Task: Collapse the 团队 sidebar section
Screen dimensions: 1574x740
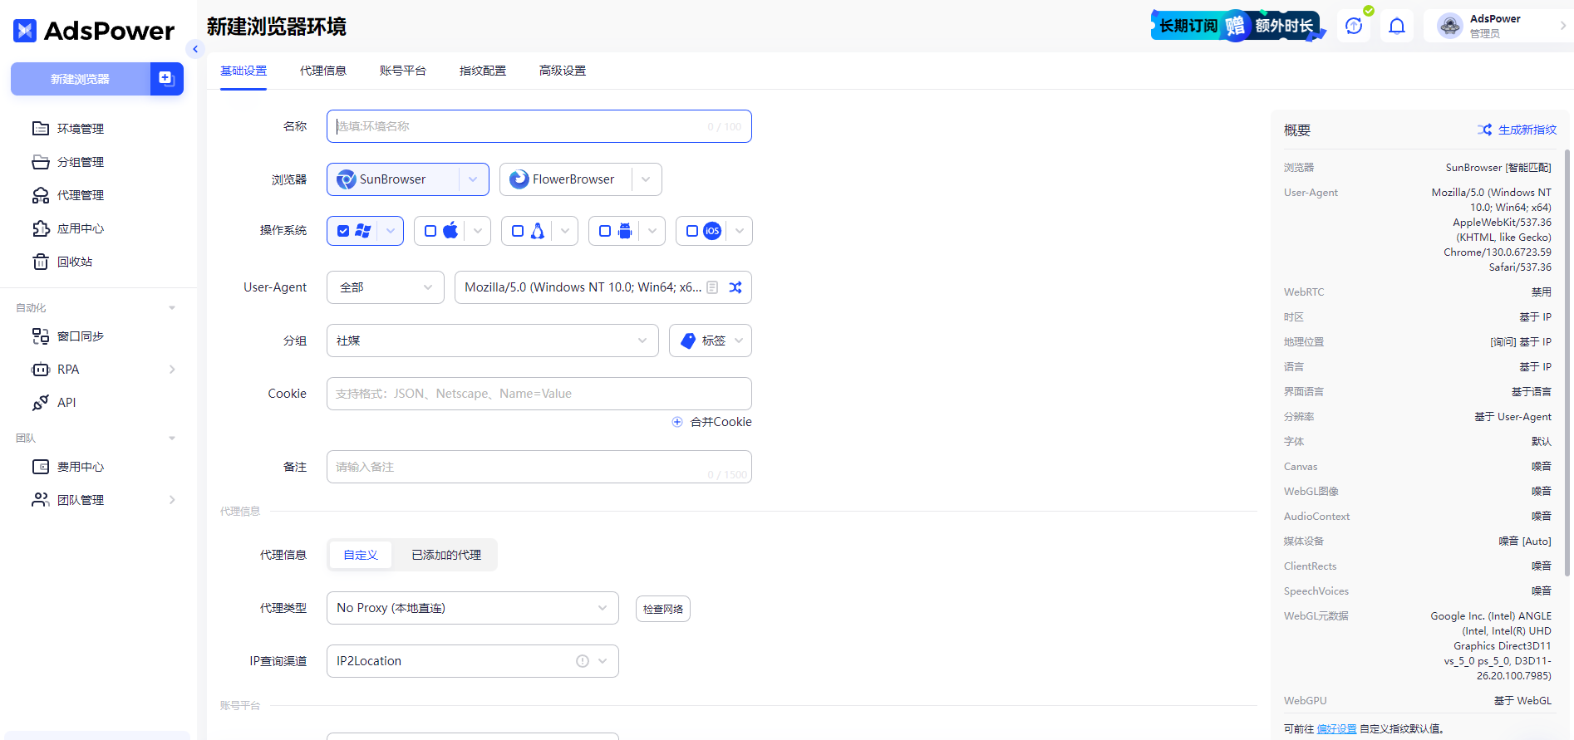Action: click(172, 439)
